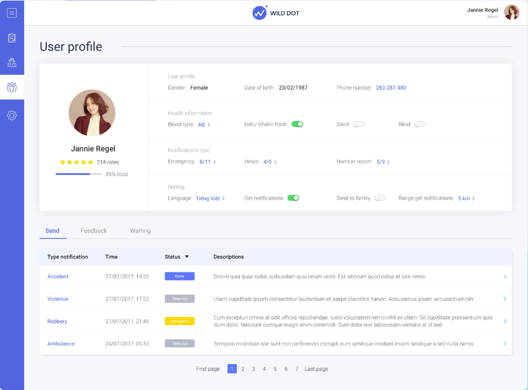This screenshot has width=528, height=390.
Task: Select the community users icon in sidebar
Action: point(11,87)
